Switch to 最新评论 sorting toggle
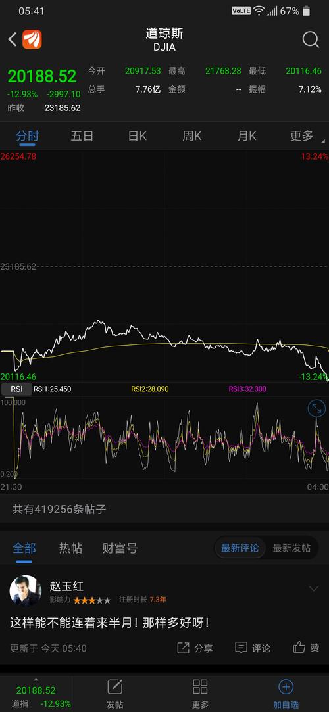329x712 pixels. 240,548
